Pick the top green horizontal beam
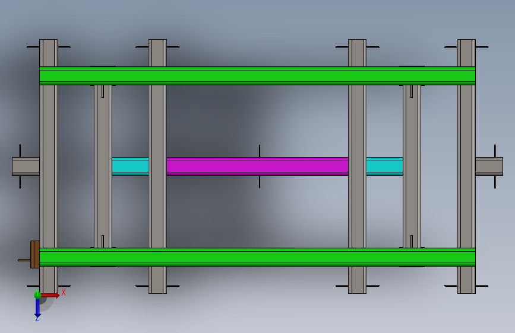Image resolution: width=515 pixels, height=333 pixels. click(258, 76)
